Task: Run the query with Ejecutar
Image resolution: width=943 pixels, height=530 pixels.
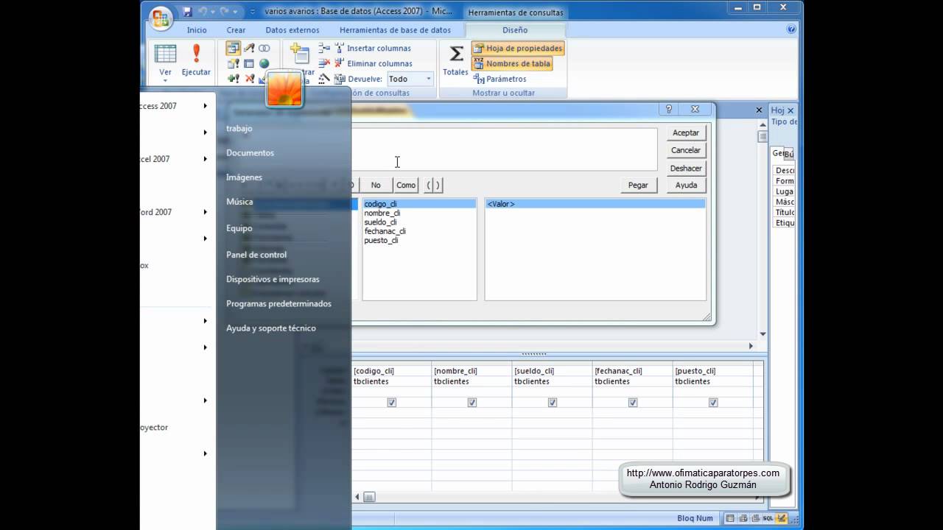Action: 196,61
